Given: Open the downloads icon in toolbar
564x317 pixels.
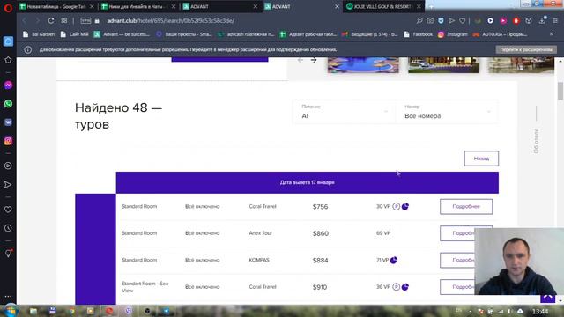Looking at the screenshot, I should tap(542, 21).
